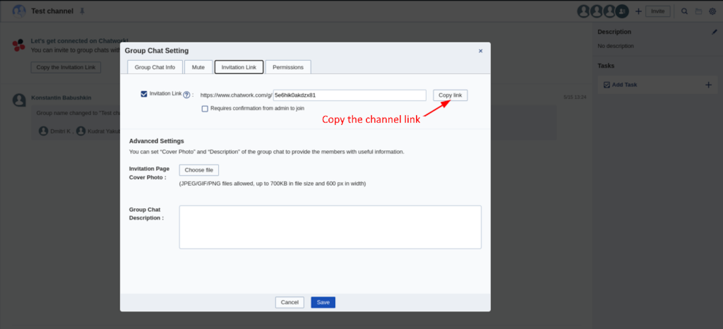
Task: Click the Copy link button
Action: 450,95
